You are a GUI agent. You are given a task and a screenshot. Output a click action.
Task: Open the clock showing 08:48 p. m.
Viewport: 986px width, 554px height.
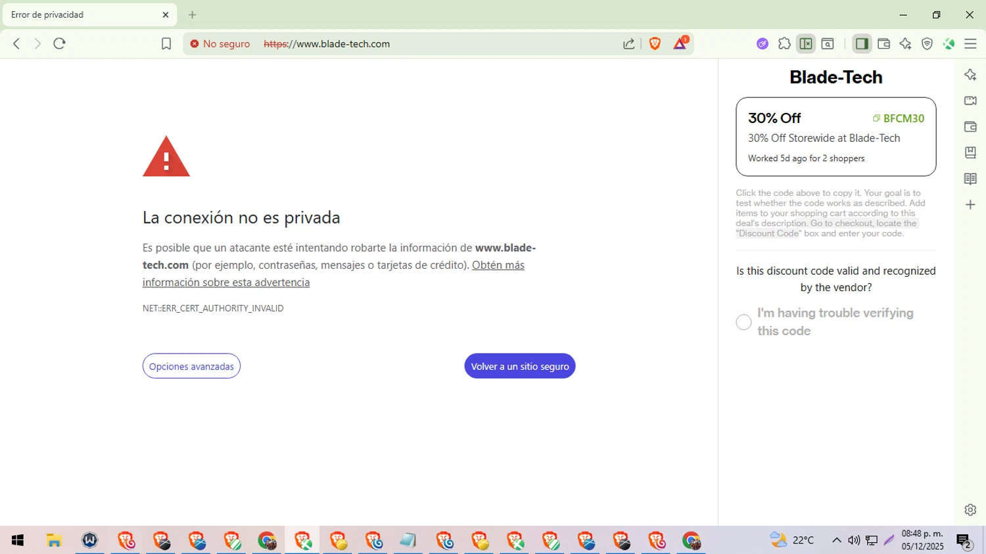click(x=922, y=540)
